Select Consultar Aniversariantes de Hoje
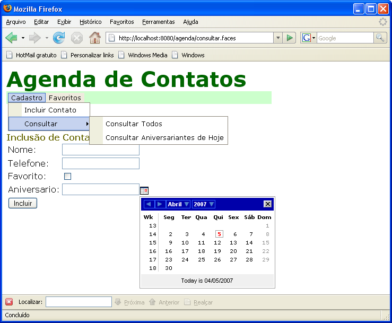The width and height of the screenshot is (392, 323). (x=164, y=138)
